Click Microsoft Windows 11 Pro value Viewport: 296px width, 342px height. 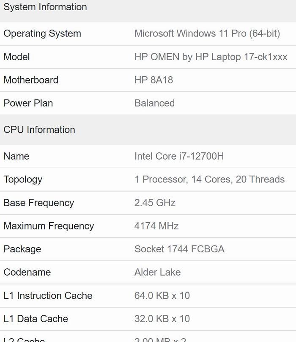pos(207,33)
